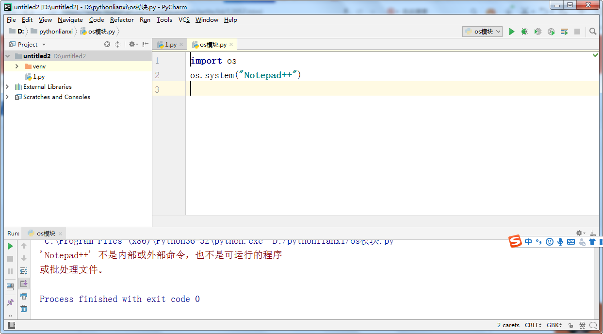603x334 pixels.
Task: Open the Tools menu
Action: [164, 20]
